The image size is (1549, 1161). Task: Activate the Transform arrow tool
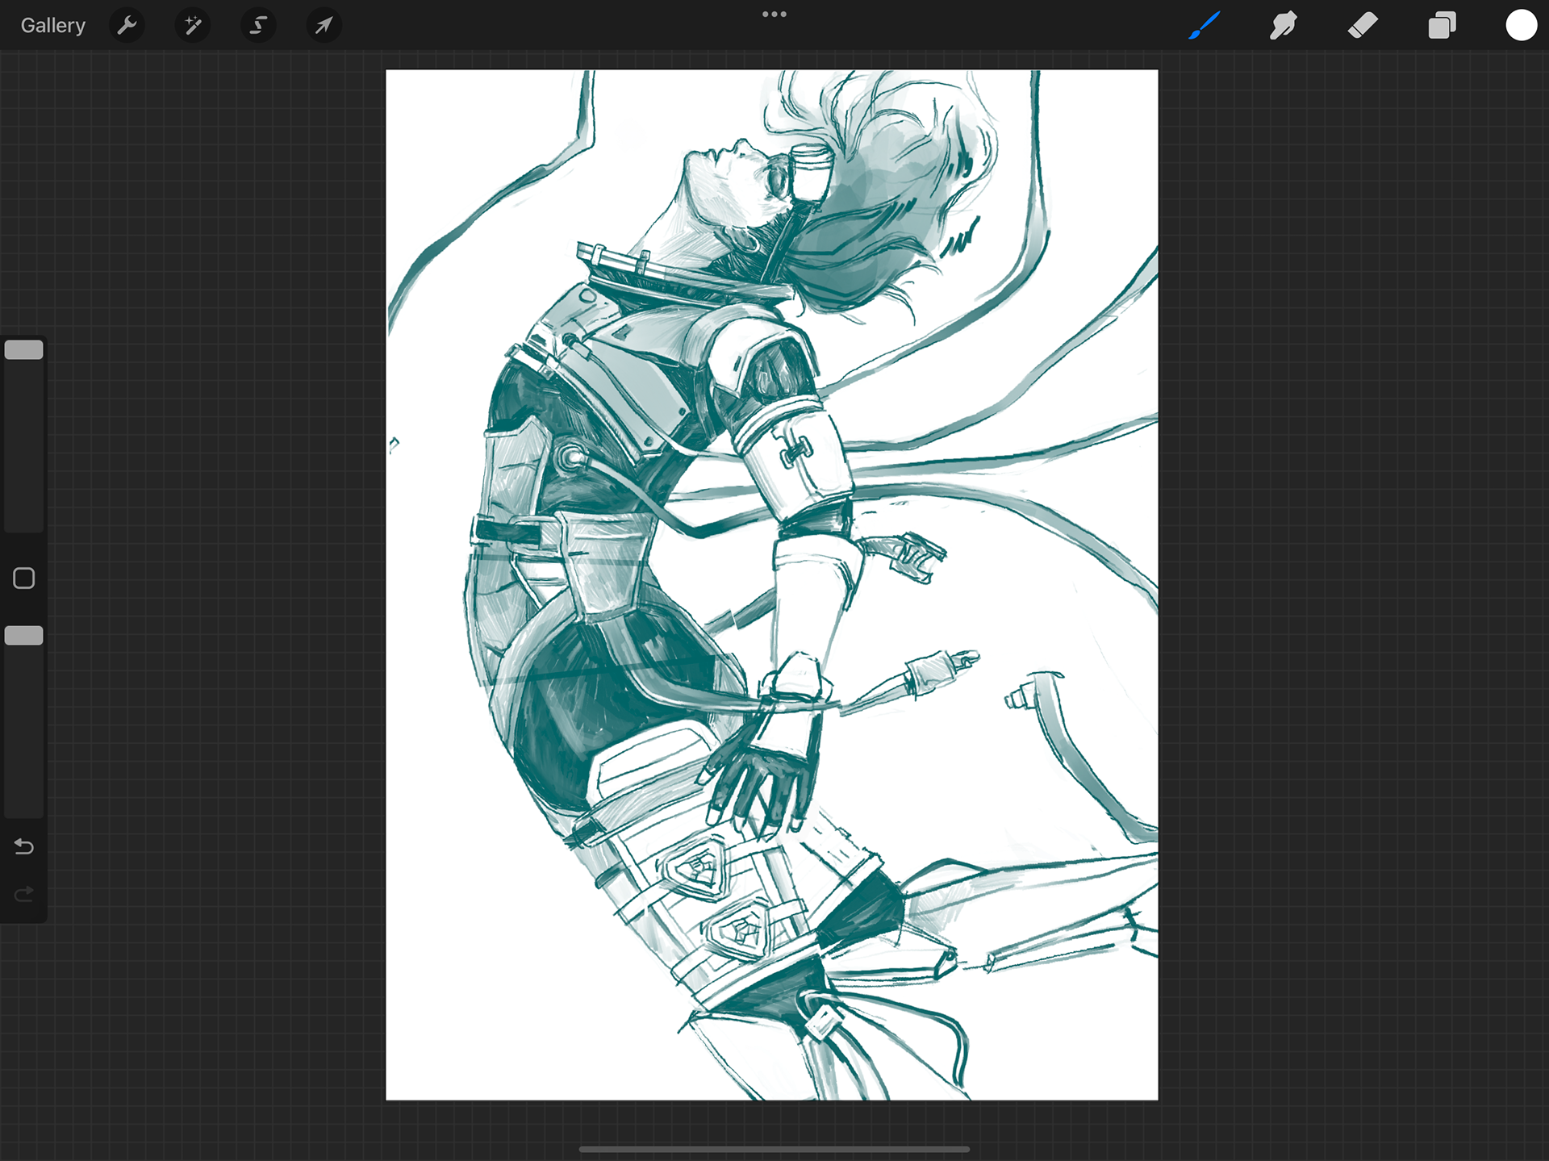(x=324, y=26)
